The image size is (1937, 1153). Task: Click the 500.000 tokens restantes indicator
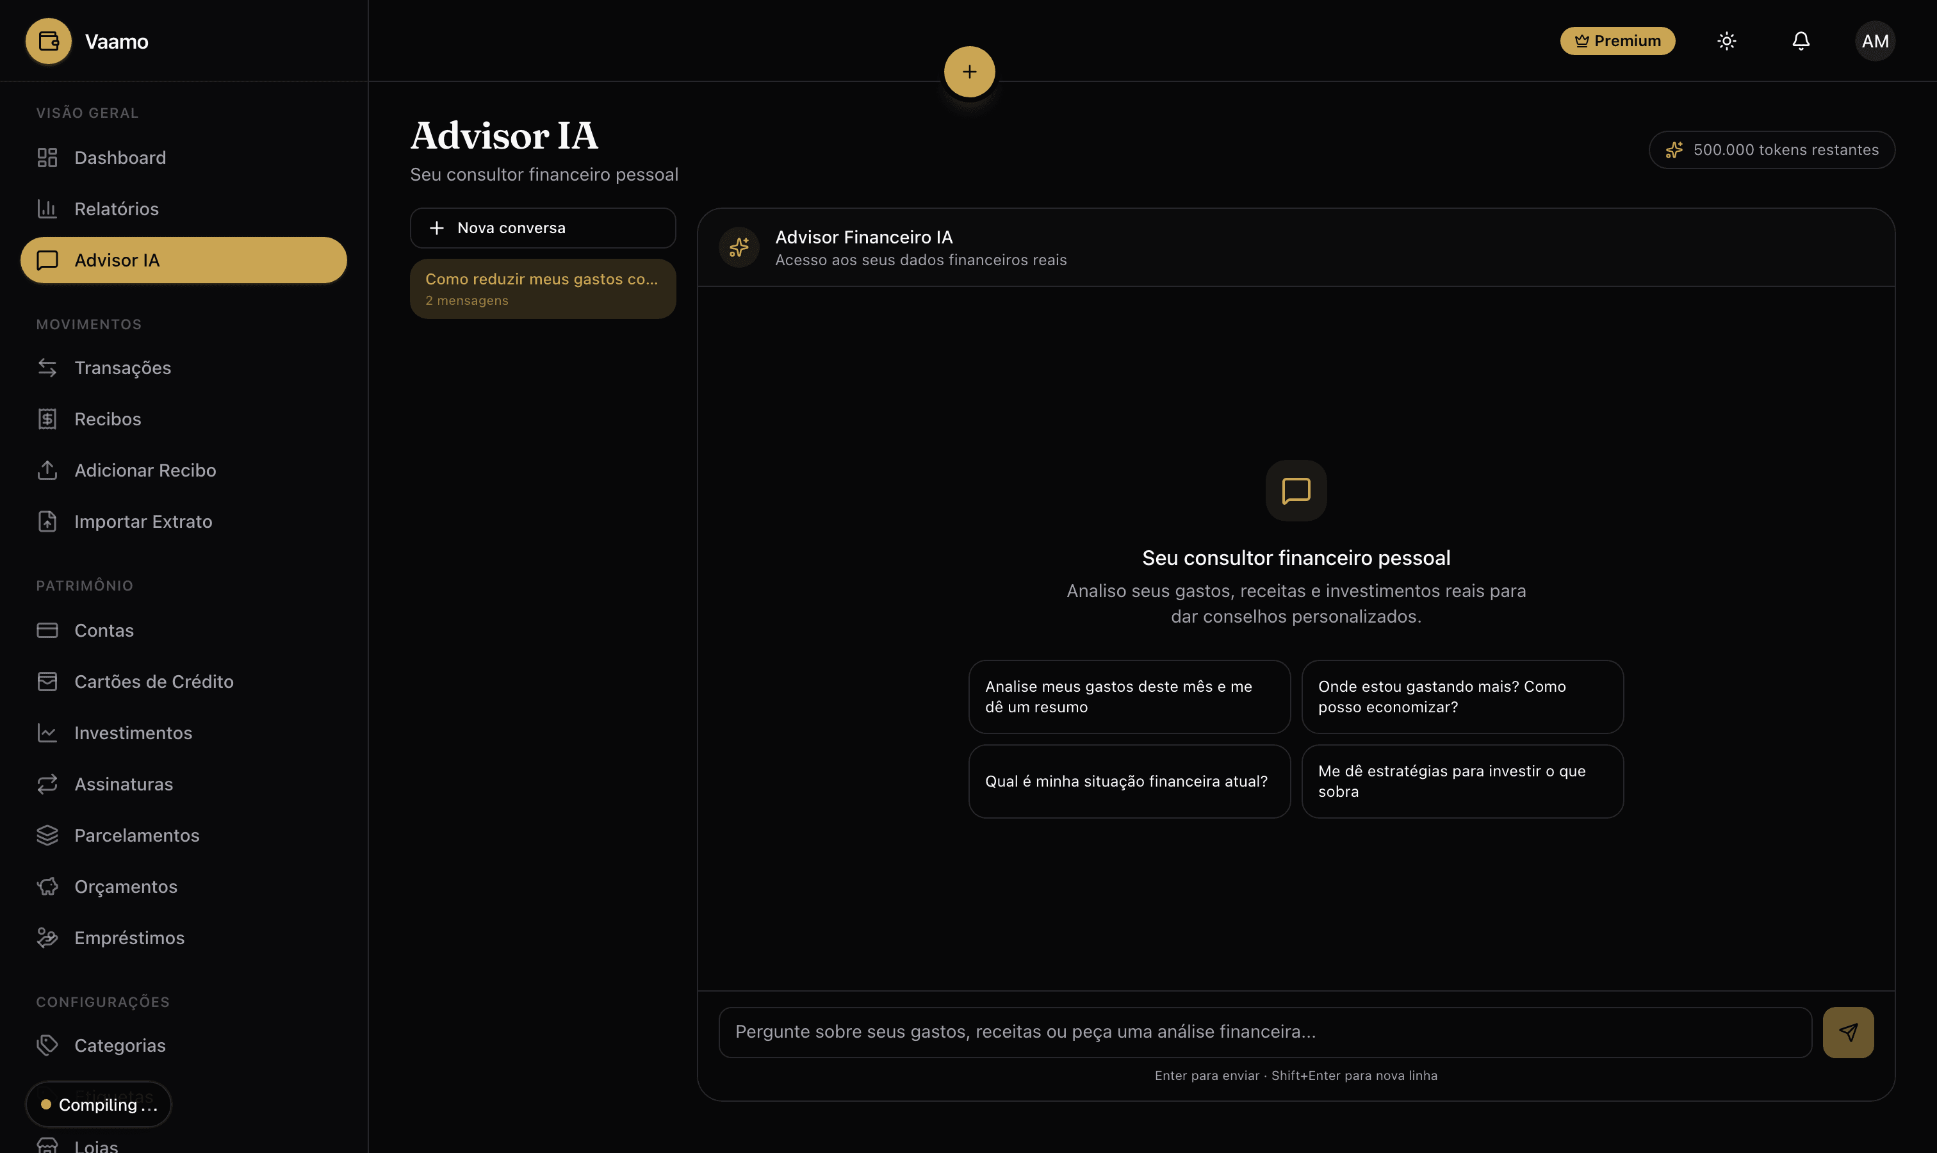pos(1770,150)
